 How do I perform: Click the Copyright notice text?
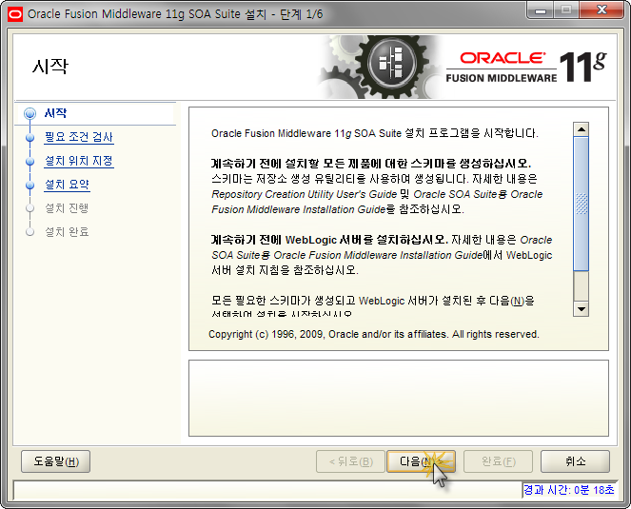(x=373, y=334)
